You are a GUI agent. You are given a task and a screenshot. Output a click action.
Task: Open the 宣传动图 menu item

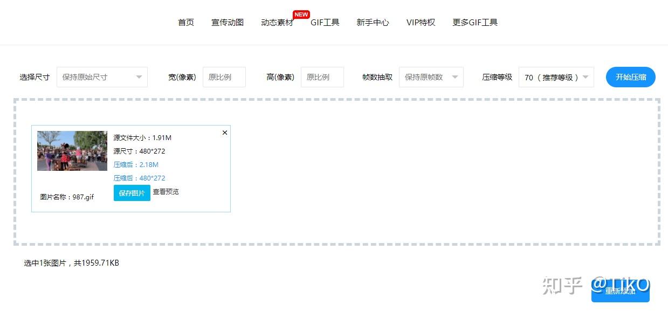226,22
